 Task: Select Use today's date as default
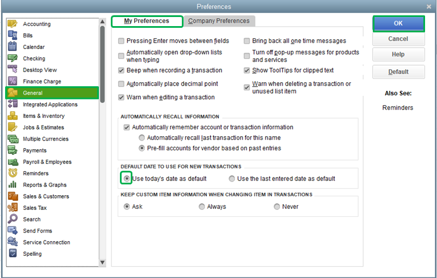(x=127, y=178)
